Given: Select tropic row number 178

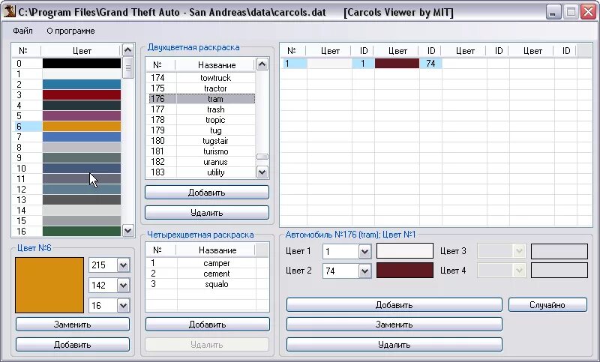Looking at the screenshot, I should point(201,120).
